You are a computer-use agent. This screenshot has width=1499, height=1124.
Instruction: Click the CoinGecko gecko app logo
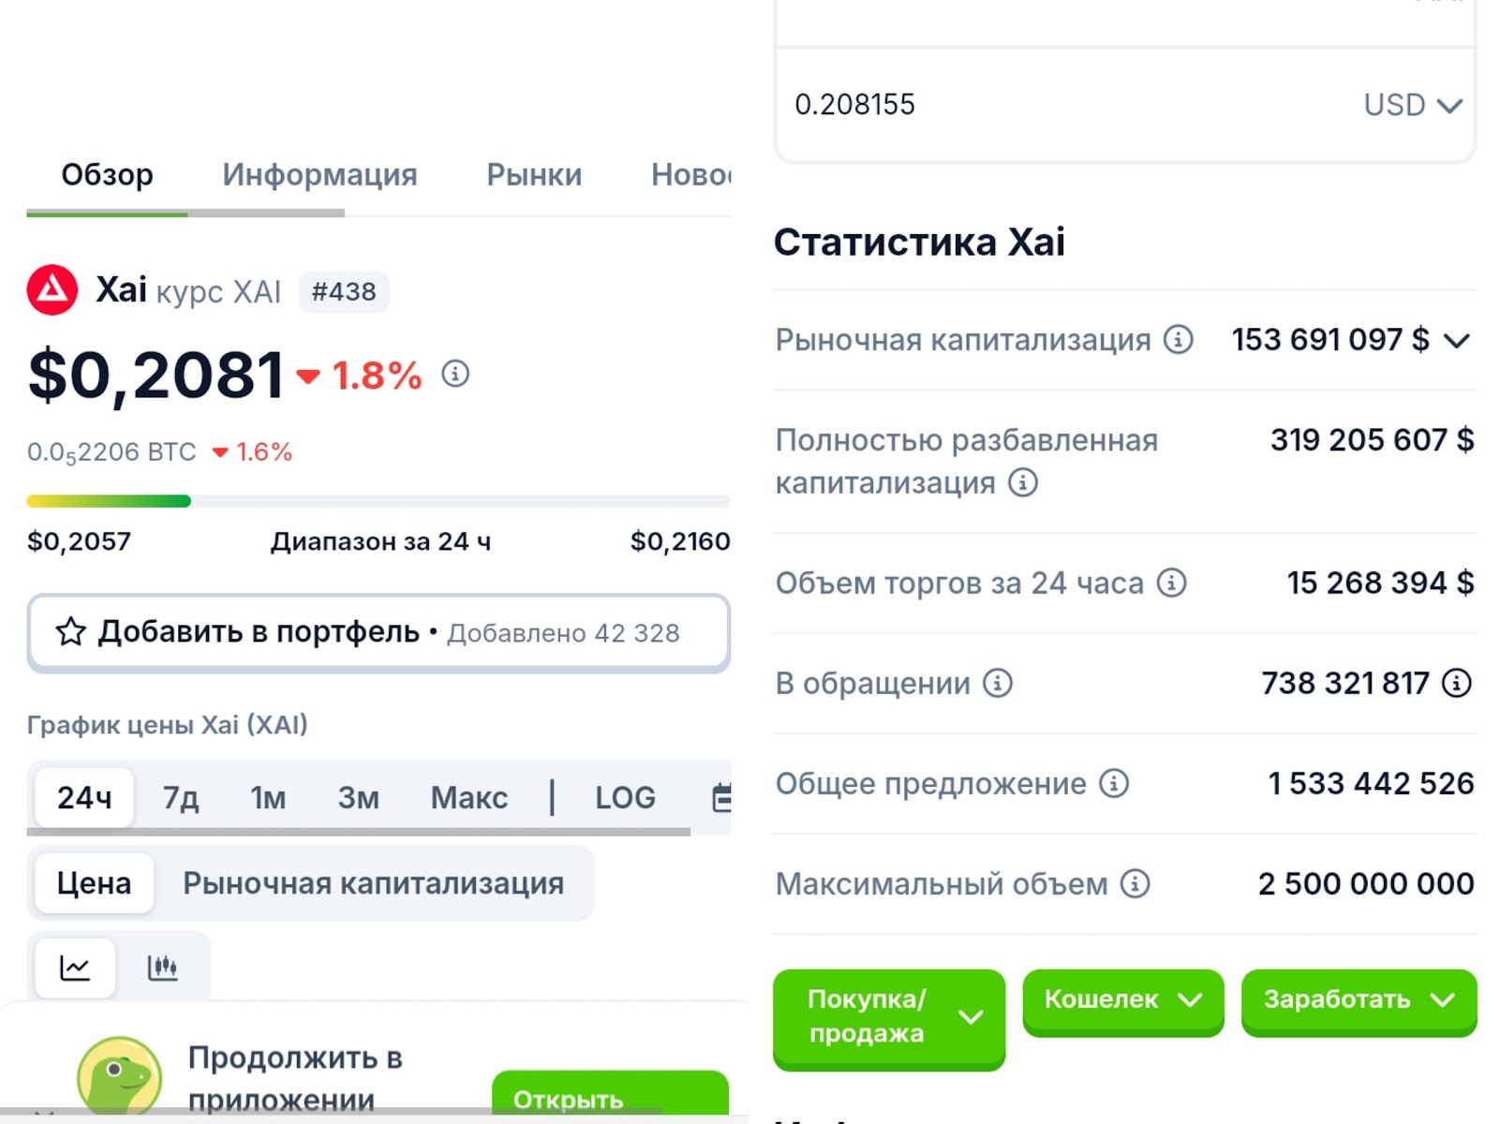[119, 1077]
